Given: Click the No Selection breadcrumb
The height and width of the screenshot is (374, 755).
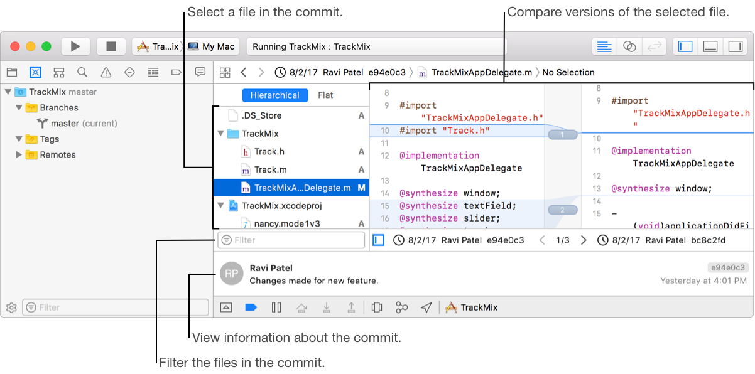Looking at the screenshot, I should [x=568, y=72].
